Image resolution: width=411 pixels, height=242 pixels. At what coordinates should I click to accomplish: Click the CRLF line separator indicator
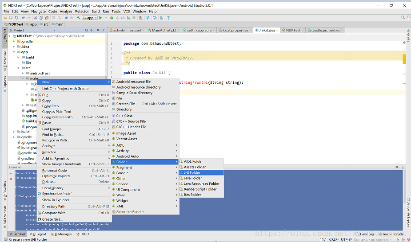pyautogui.click(x=334, y=239)
